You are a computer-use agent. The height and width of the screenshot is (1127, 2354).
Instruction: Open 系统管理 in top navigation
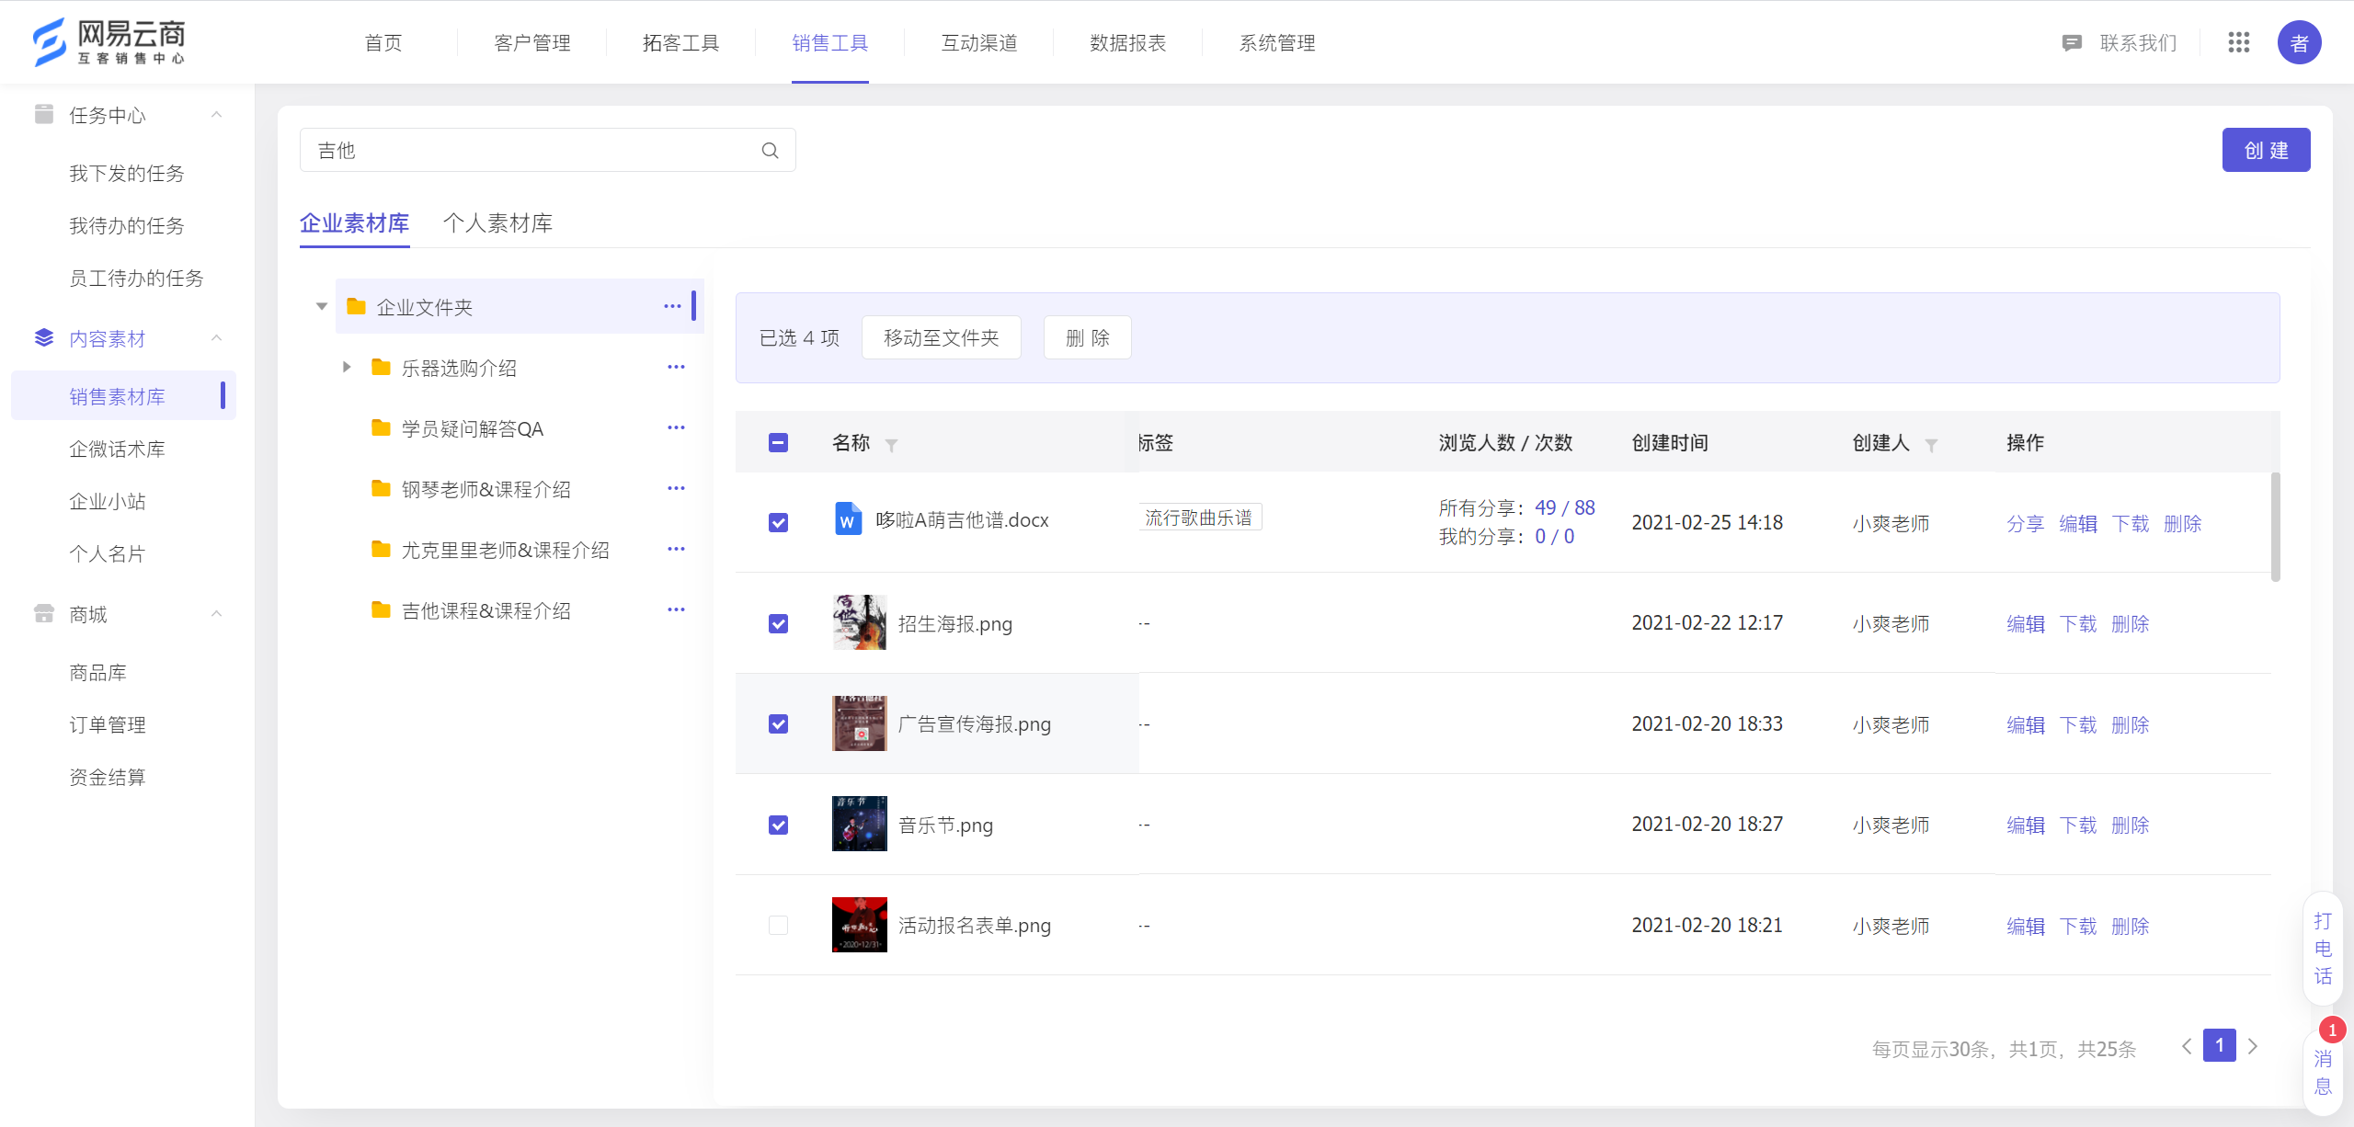coord(1276,42)
